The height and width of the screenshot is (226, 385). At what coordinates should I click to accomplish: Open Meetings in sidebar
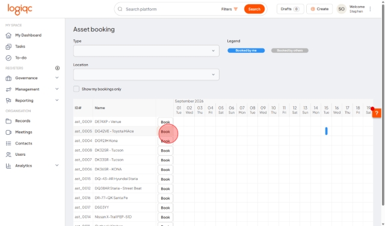[23, 132]
